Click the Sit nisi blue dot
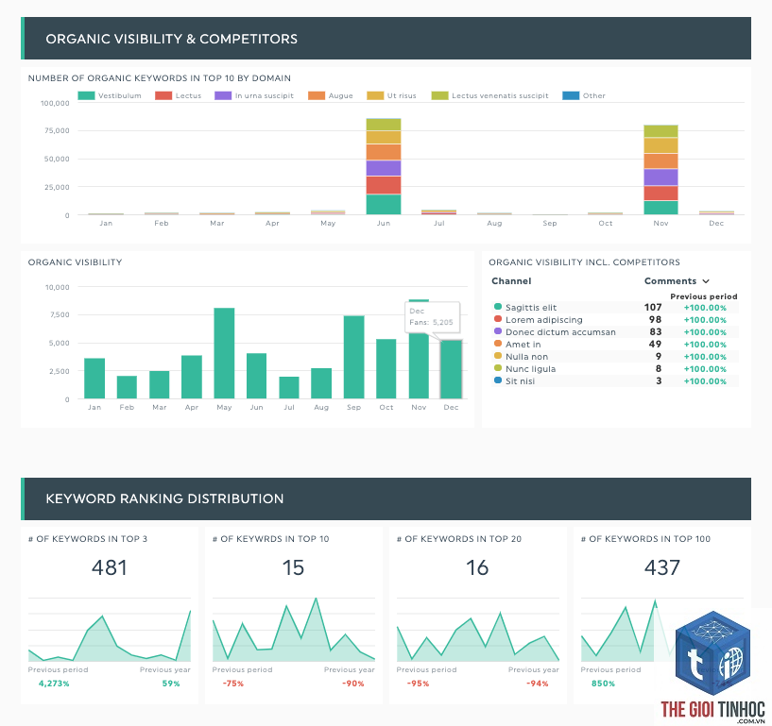Viewport: 772px width, 726px height. [498, 380]
